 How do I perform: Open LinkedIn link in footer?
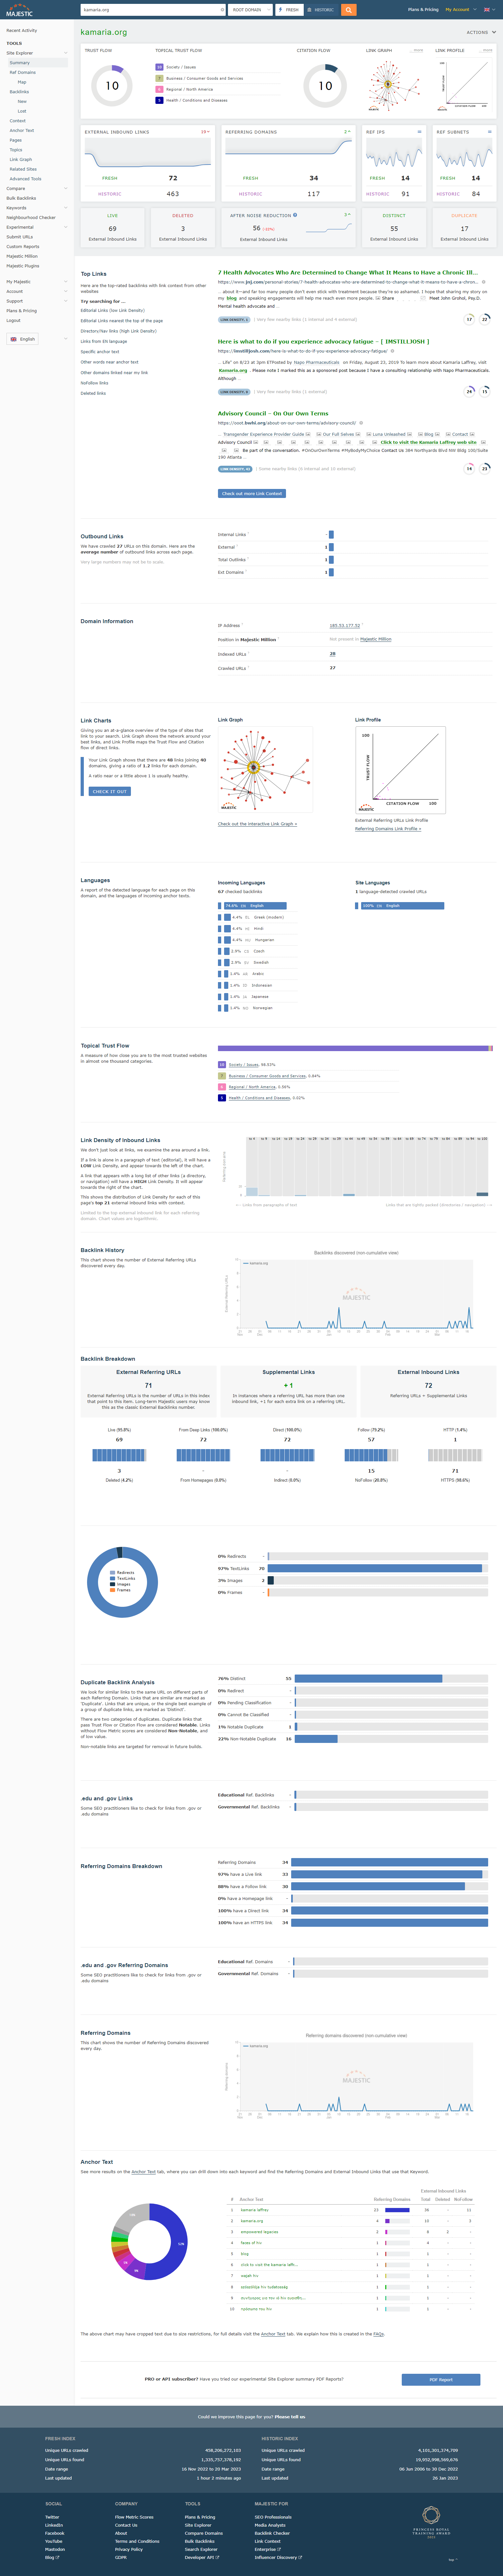click(x=54, y=2525)
